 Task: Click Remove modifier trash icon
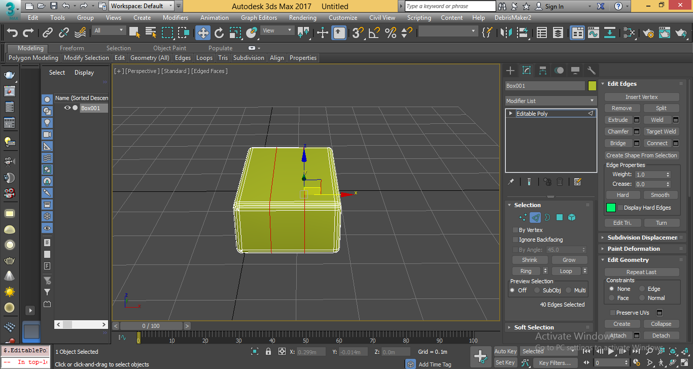point(560,181)
